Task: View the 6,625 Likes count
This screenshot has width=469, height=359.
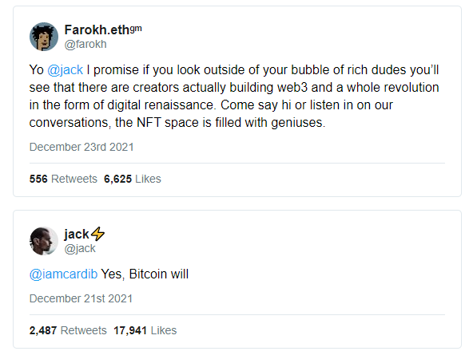Action: 133,179
